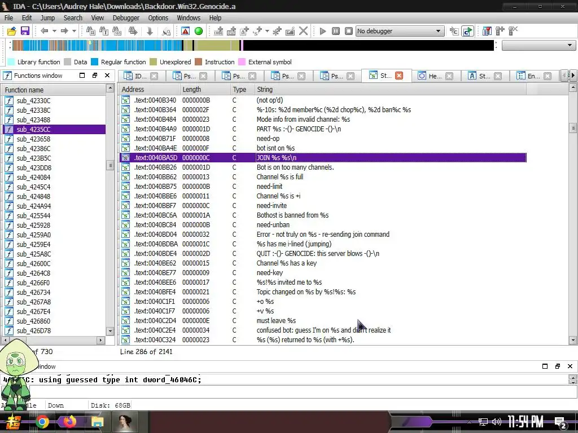This screenshot has height=433, width=578.
Task: Sort strings by the Length column header
Action: (204, 90)
